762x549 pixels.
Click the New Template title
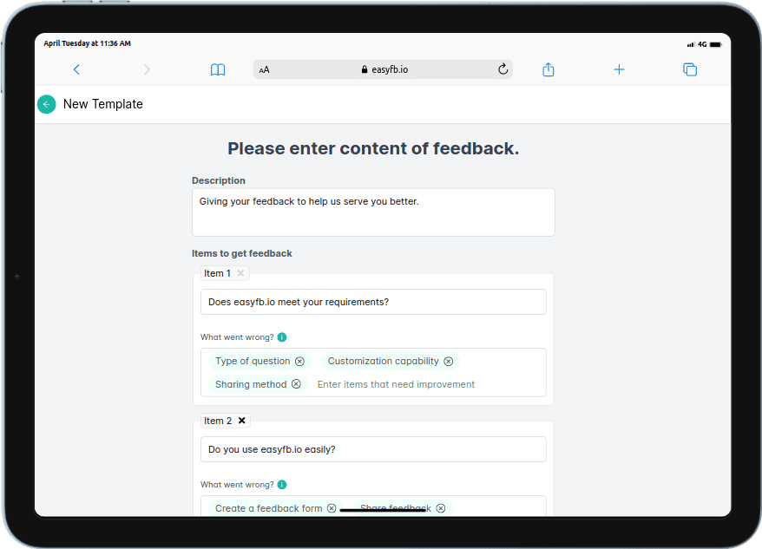[x=103, y=104]
